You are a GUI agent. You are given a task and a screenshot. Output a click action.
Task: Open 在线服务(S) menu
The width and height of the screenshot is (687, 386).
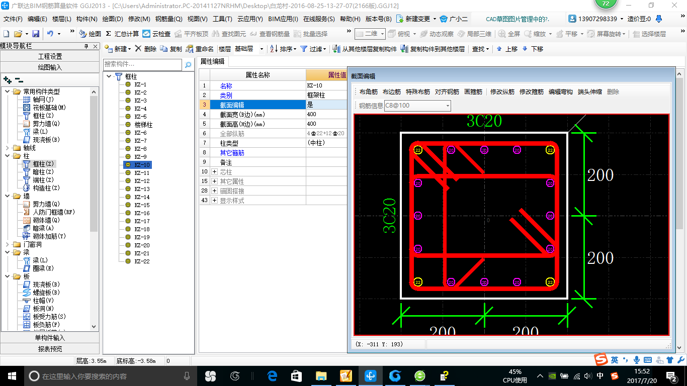coord(319,19)
